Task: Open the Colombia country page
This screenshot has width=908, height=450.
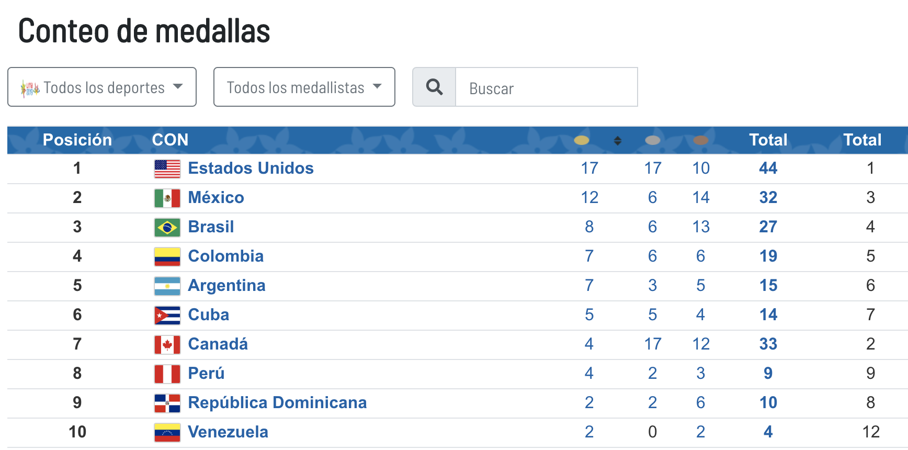Action: tap(226, 256)
